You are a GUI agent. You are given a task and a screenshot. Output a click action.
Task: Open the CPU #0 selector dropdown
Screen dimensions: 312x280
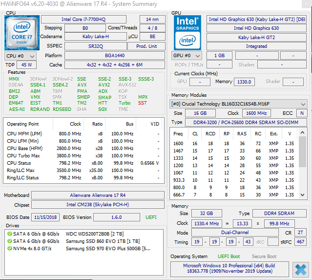coord(21,56)
